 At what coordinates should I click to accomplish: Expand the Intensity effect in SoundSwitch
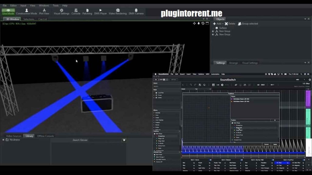(x=154, y=113)
